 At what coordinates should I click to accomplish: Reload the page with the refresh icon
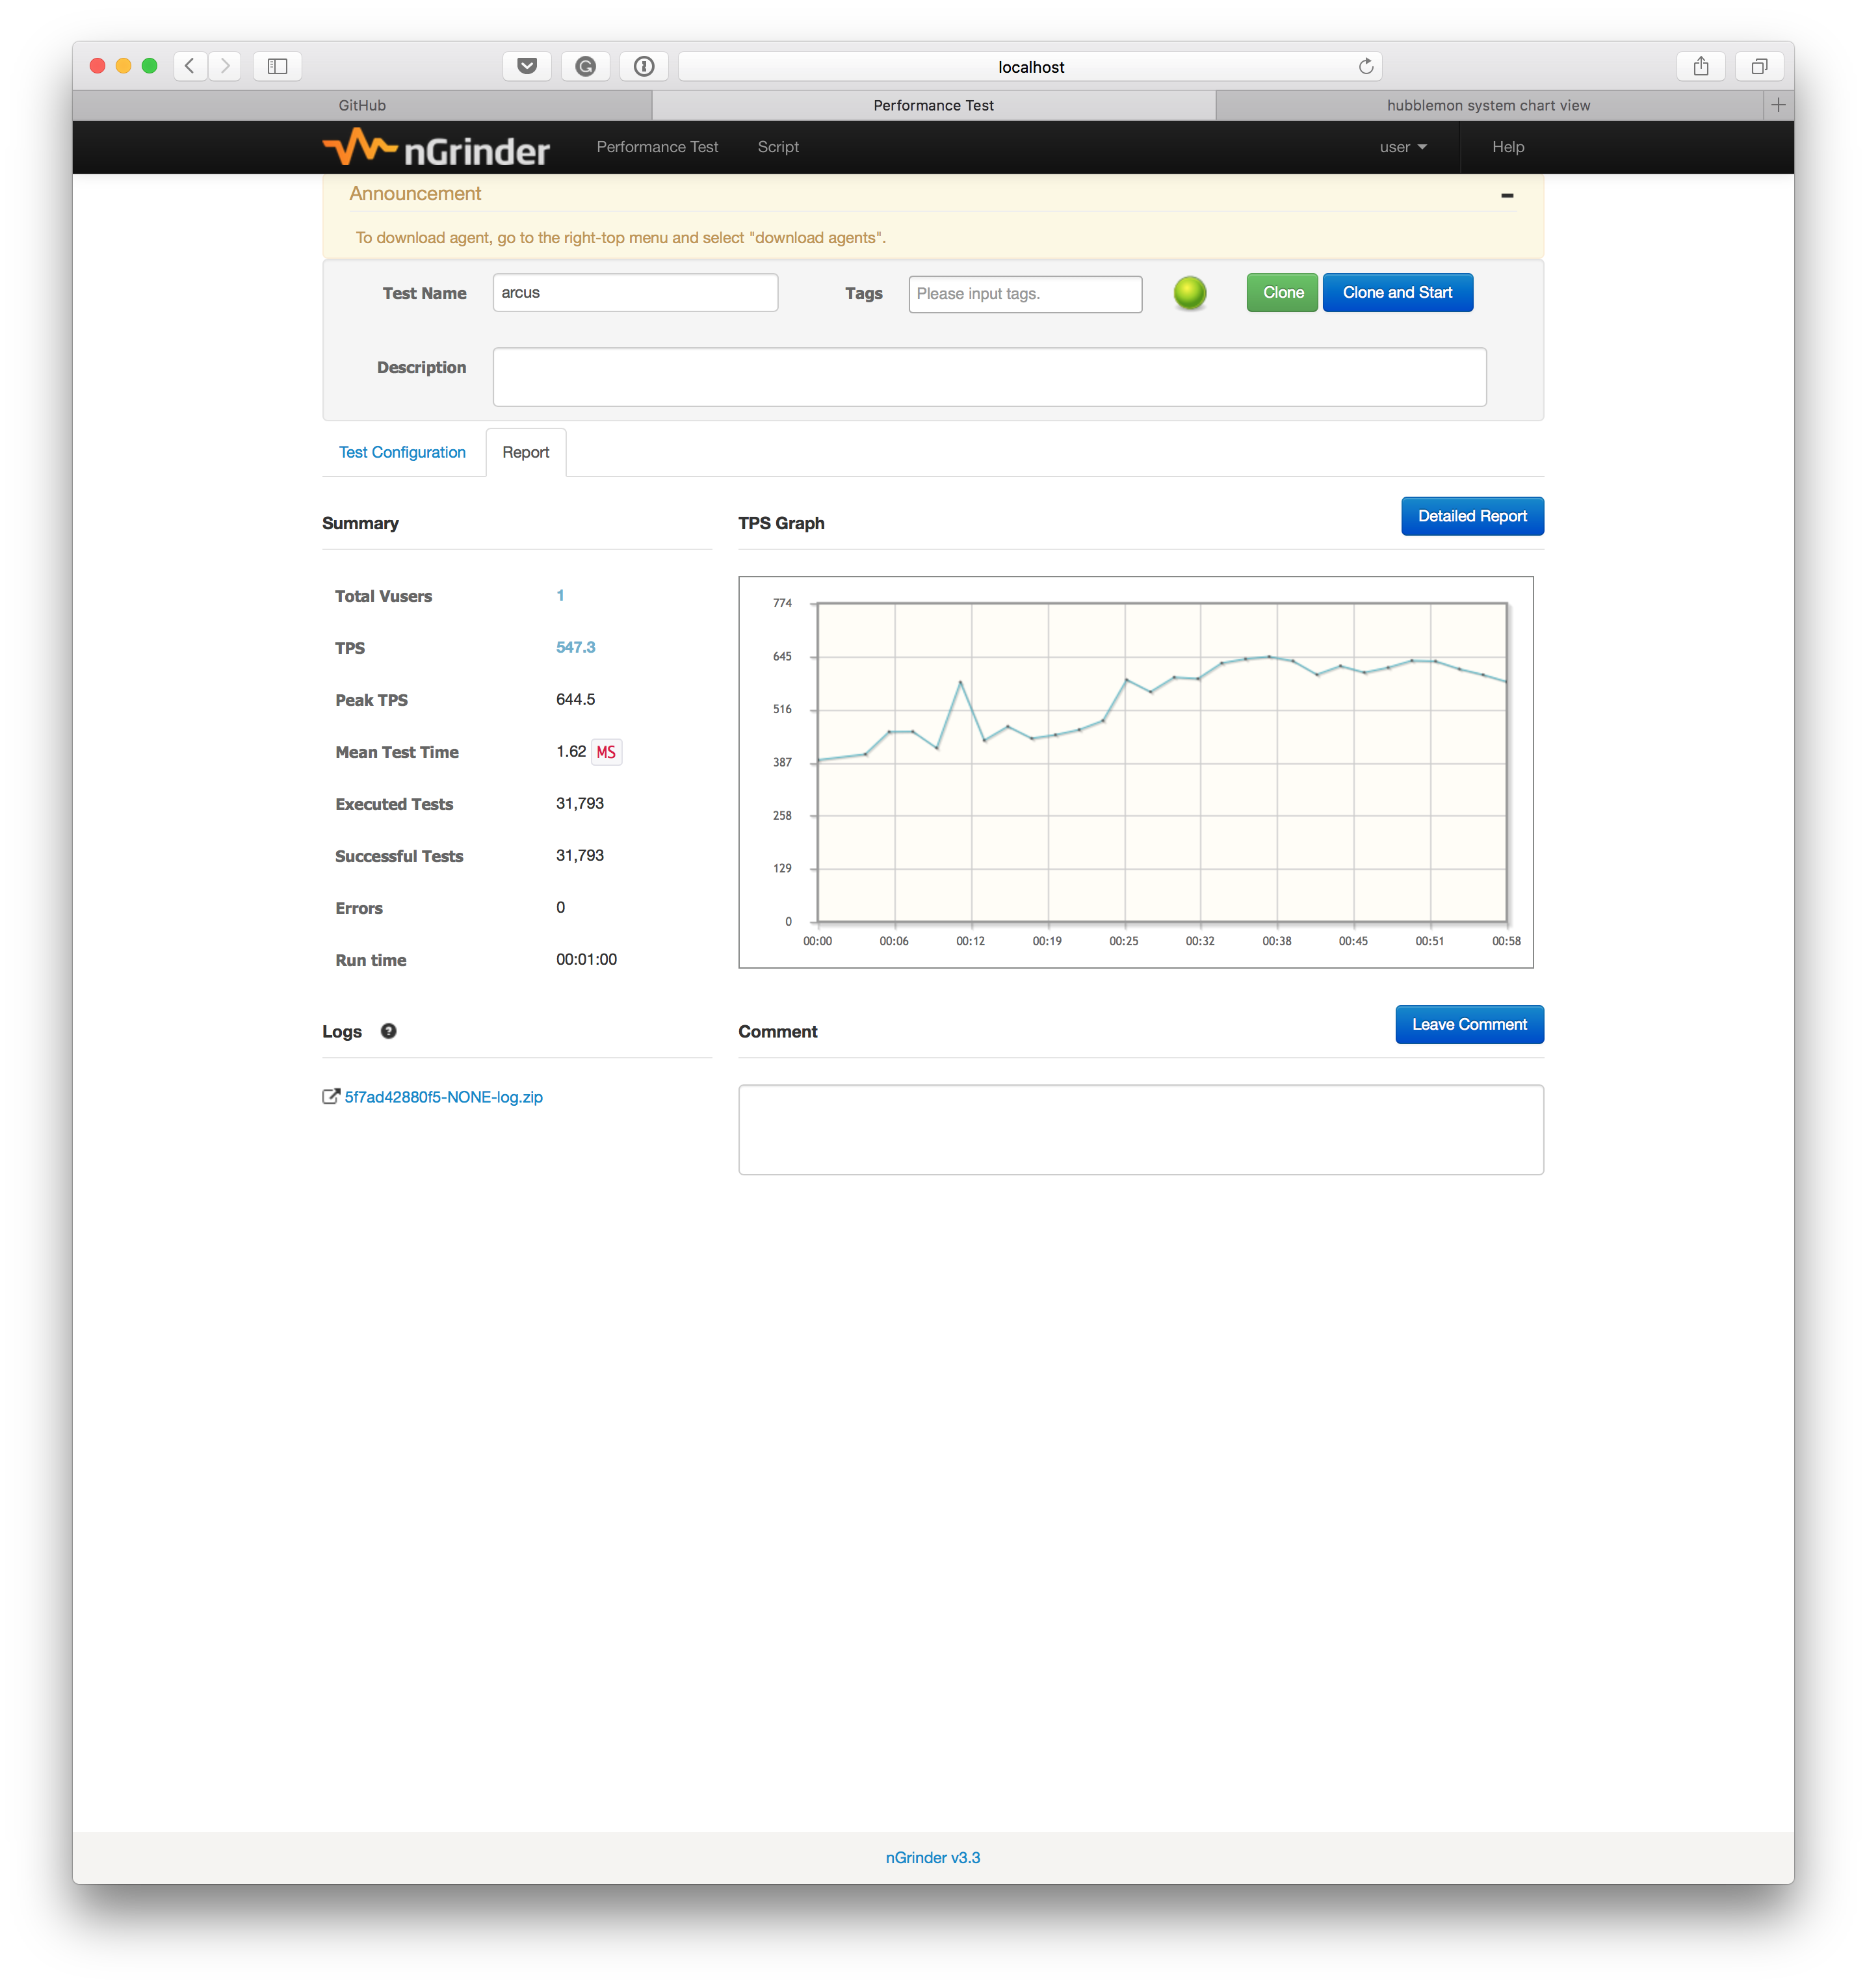(1365, 66)
